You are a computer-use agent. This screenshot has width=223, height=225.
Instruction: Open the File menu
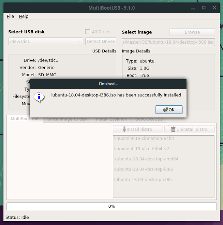pos(10,17)
